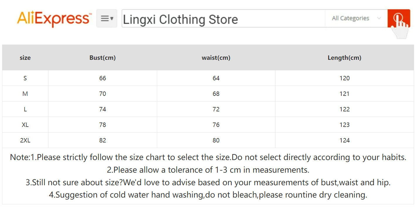Click the tolerance of 1-3 cm note

coord(208,170)
